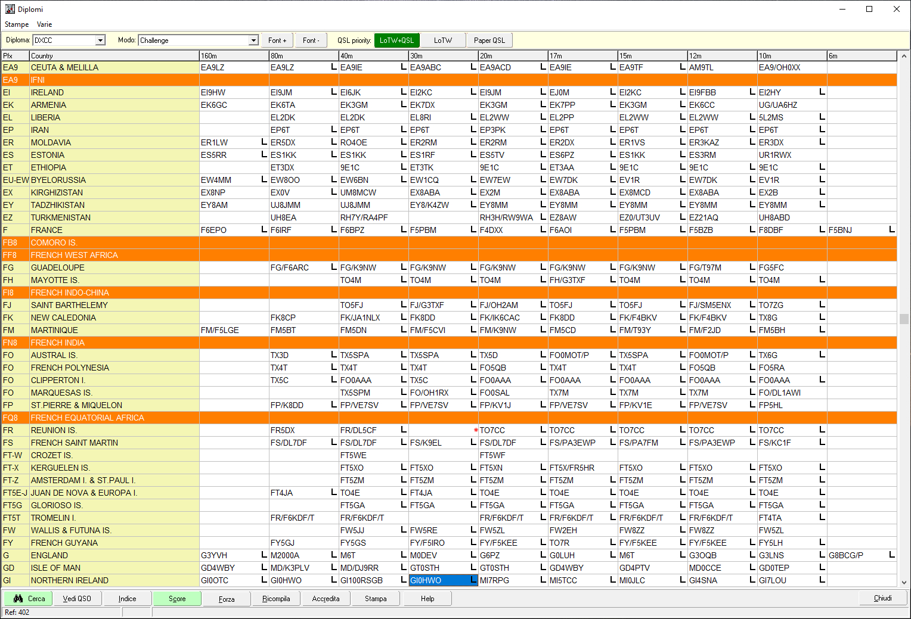Click the FO/DL1AWI cell in 10m
Screen dimensions: 911x619
pos(792,393)
